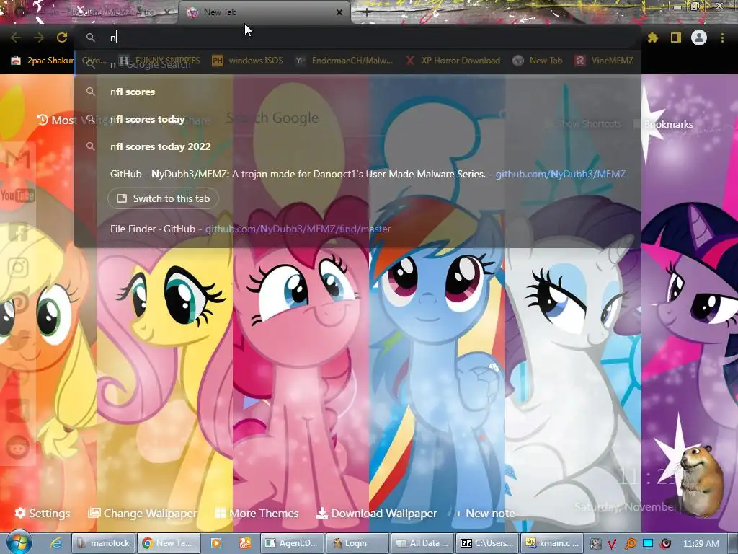Click Download Wallpaper

[x=376, y=513]
